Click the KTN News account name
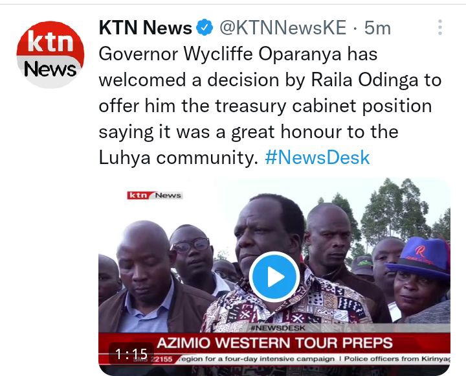This screenshot has width=466, height=376. (146, 28)
